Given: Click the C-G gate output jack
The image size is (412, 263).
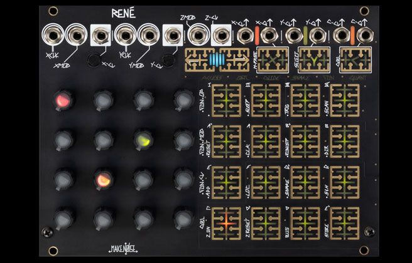Looking at the screenshot, I should pos(366,35).
